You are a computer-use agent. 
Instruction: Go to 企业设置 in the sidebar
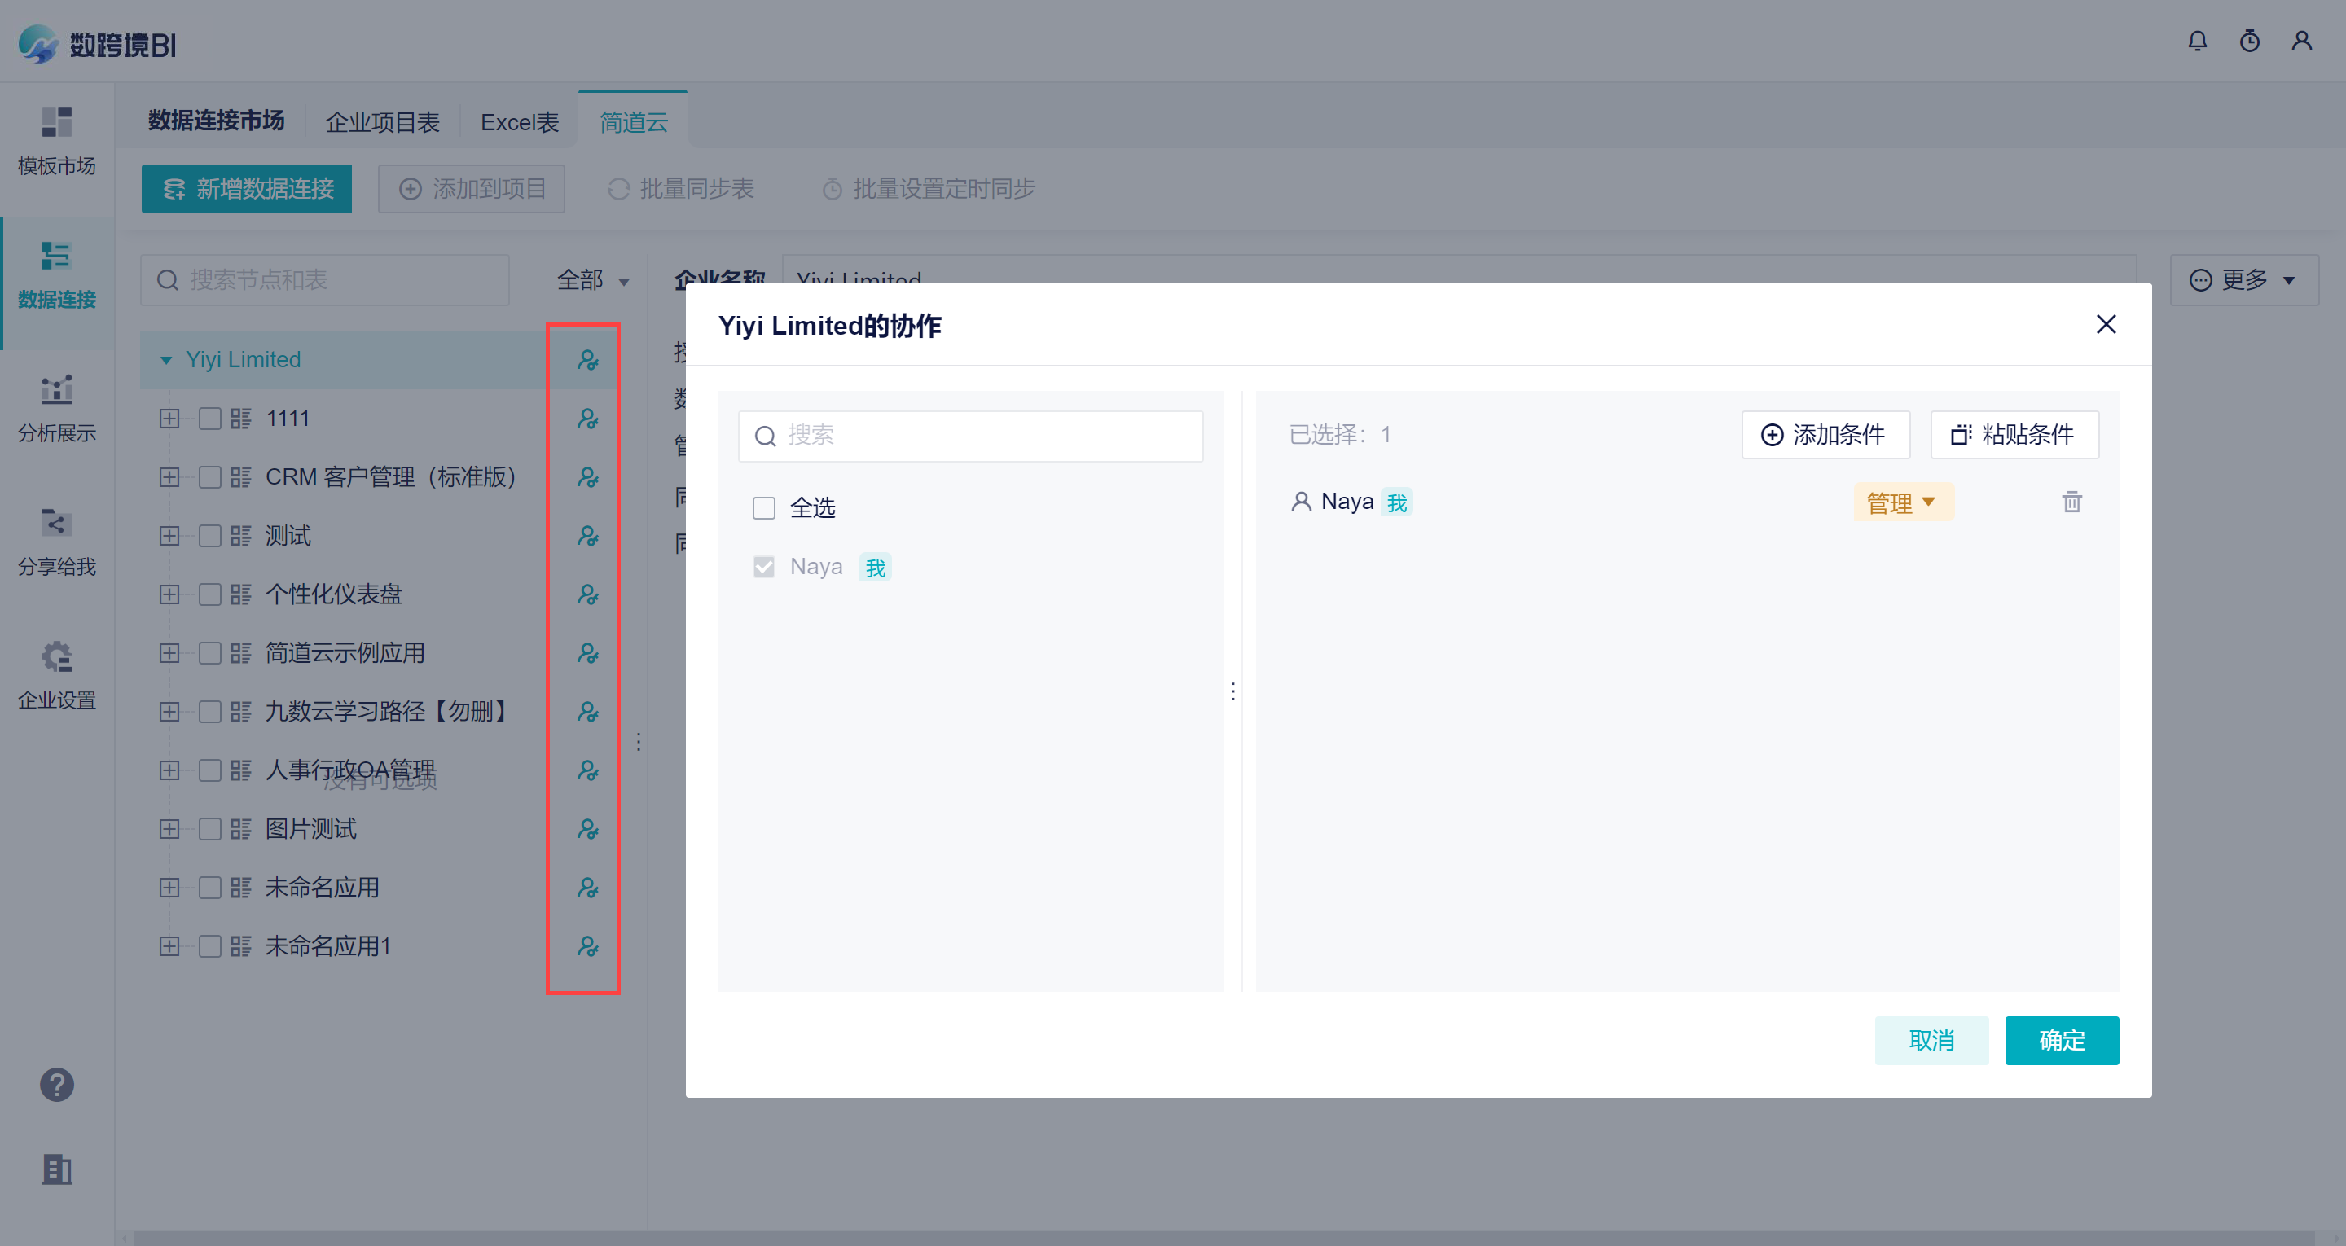[56, 674]
